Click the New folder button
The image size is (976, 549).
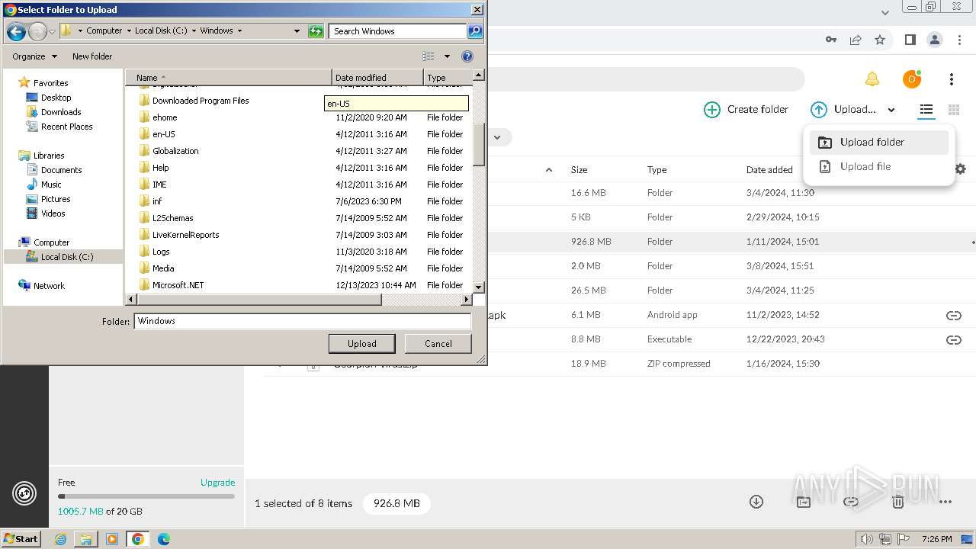pyautogui.click(x=92, y=56)
